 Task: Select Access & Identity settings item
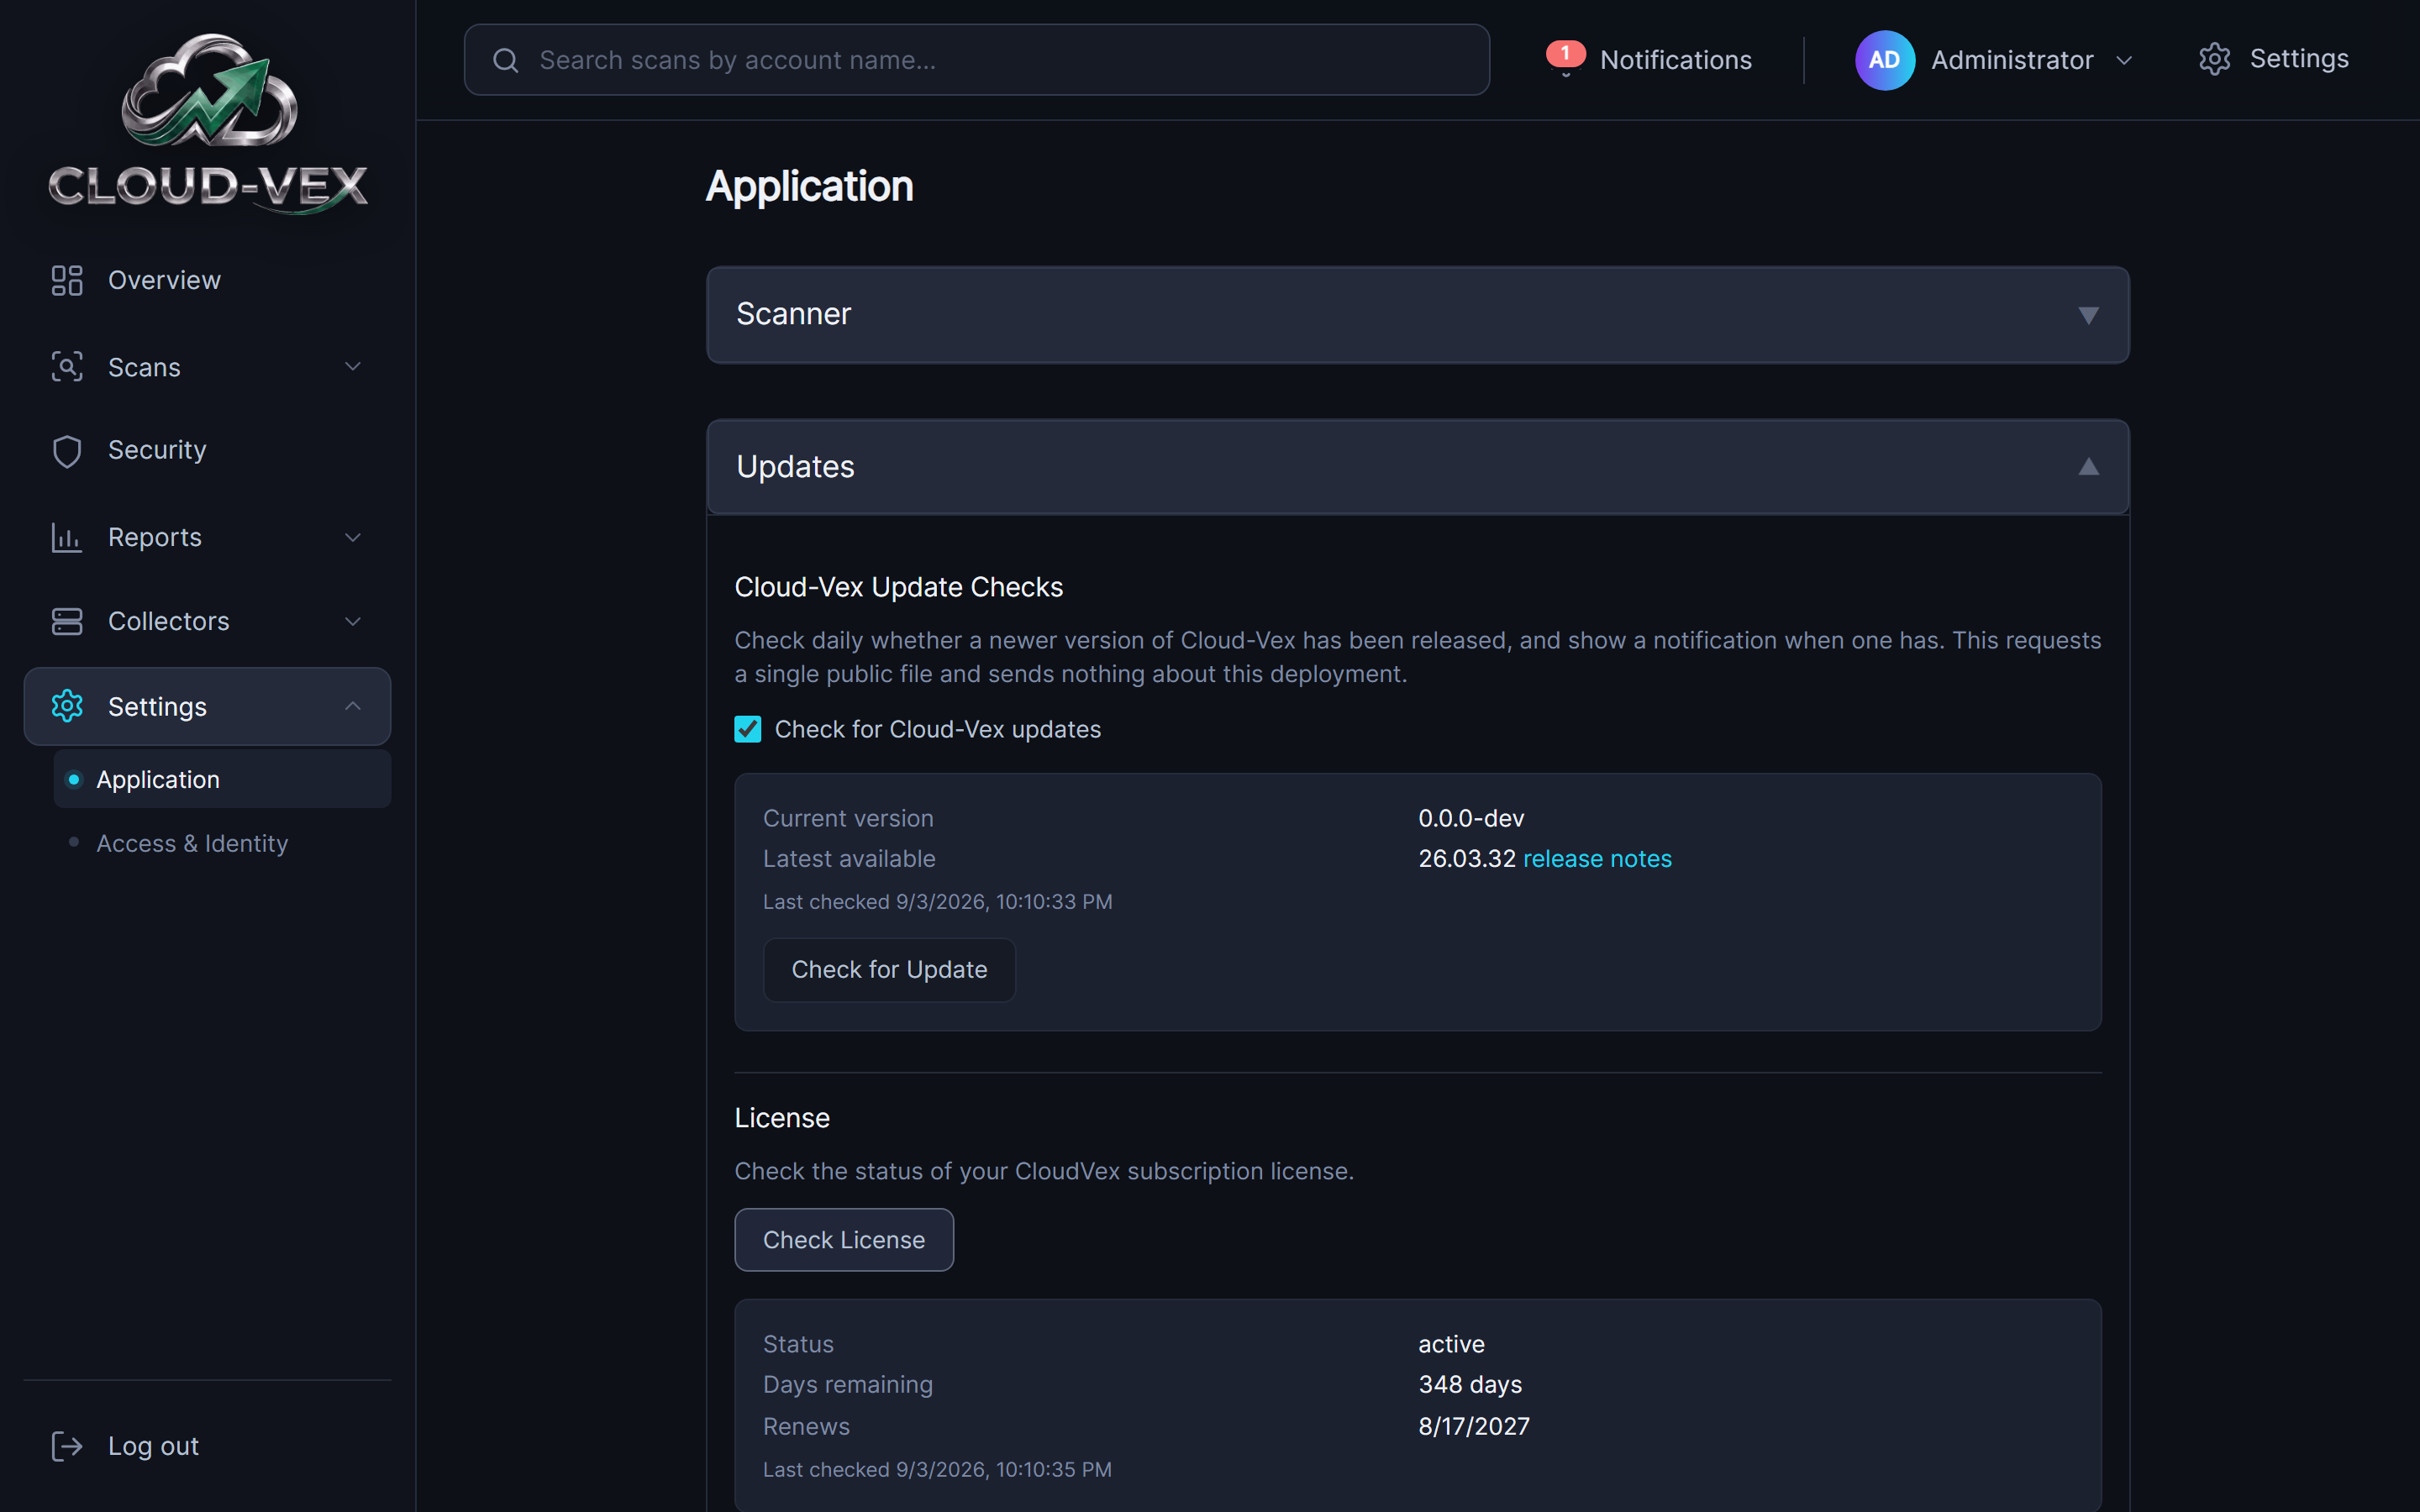click(192, 843)
